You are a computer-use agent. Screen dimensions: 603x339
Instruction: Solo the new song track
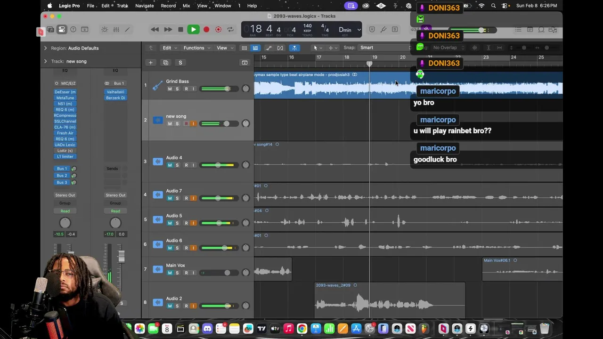pyautogui.click(x=177, y=124)
